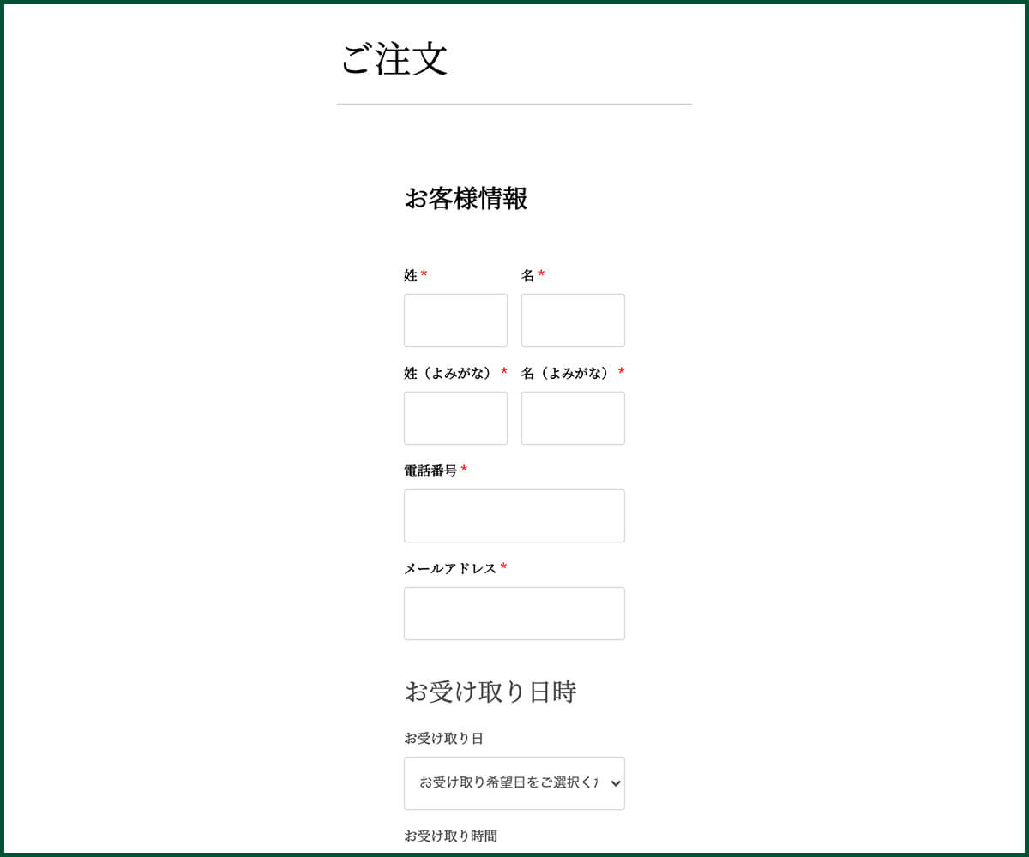Click the 電話番号 label
This screenshot has width=1029, height=857.
coord(430,470)
